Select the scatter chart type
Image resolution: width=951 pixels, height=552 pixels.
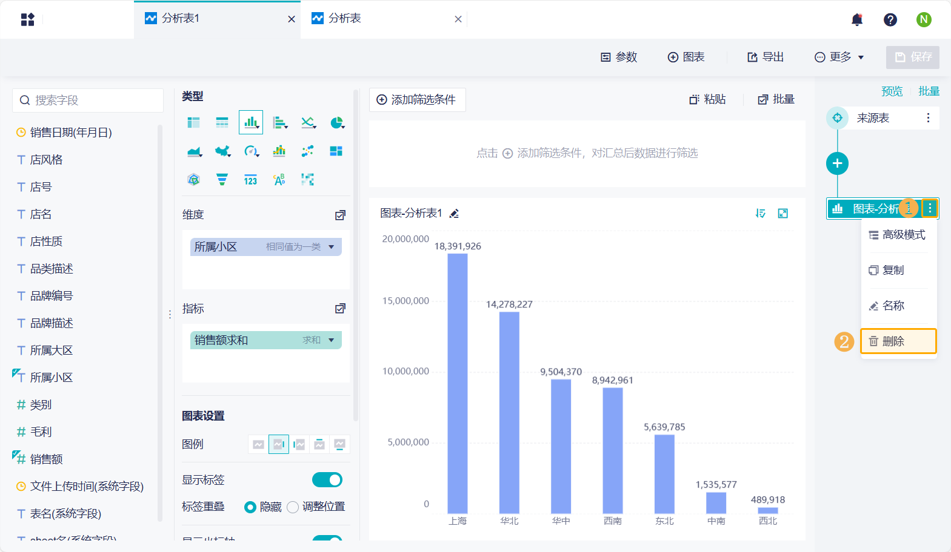click(308, 151)
